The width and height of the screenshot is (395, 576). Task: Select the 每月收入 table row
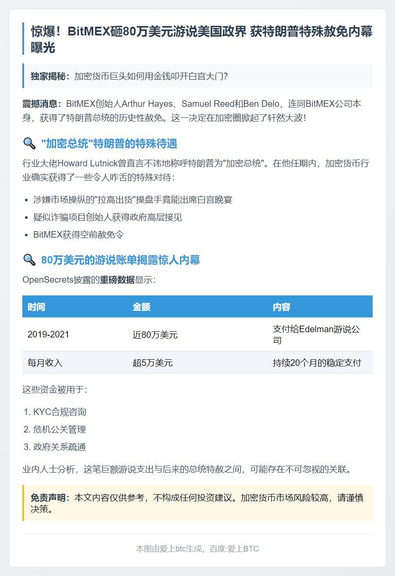197,363
